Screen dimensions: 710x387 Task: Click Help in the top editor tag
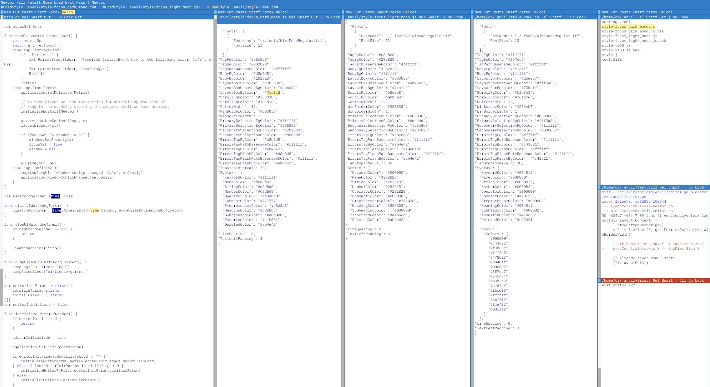tap(80, 2)
